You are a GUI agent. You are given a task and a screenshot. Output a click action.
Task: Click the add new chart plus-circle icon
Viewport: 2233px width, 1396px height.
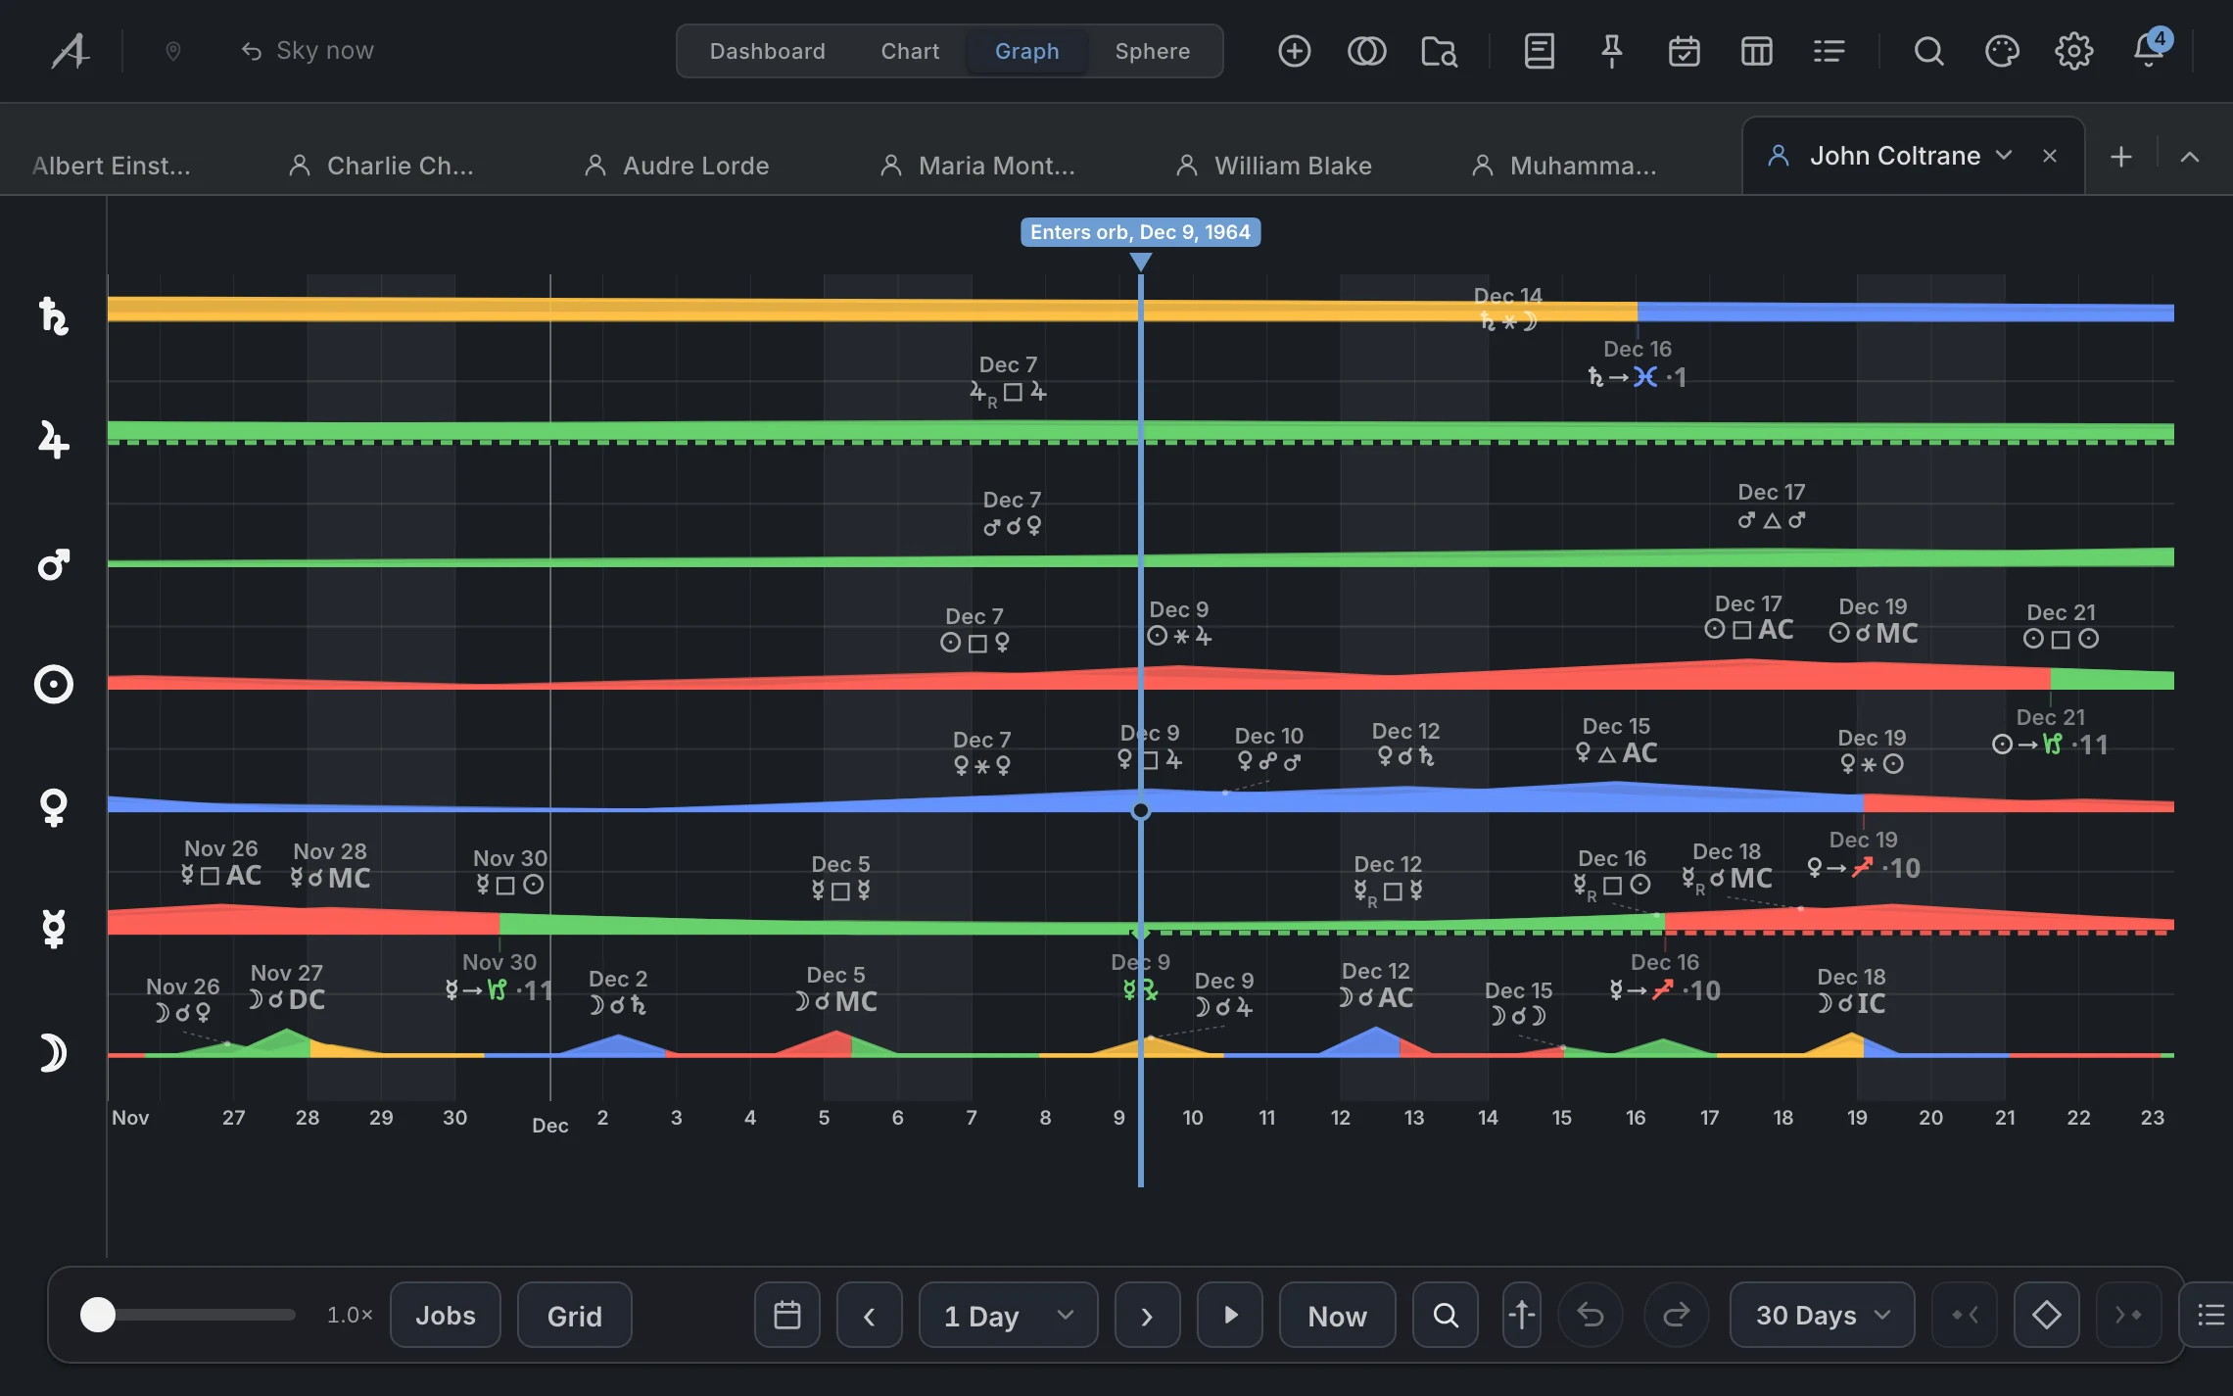1294,51
